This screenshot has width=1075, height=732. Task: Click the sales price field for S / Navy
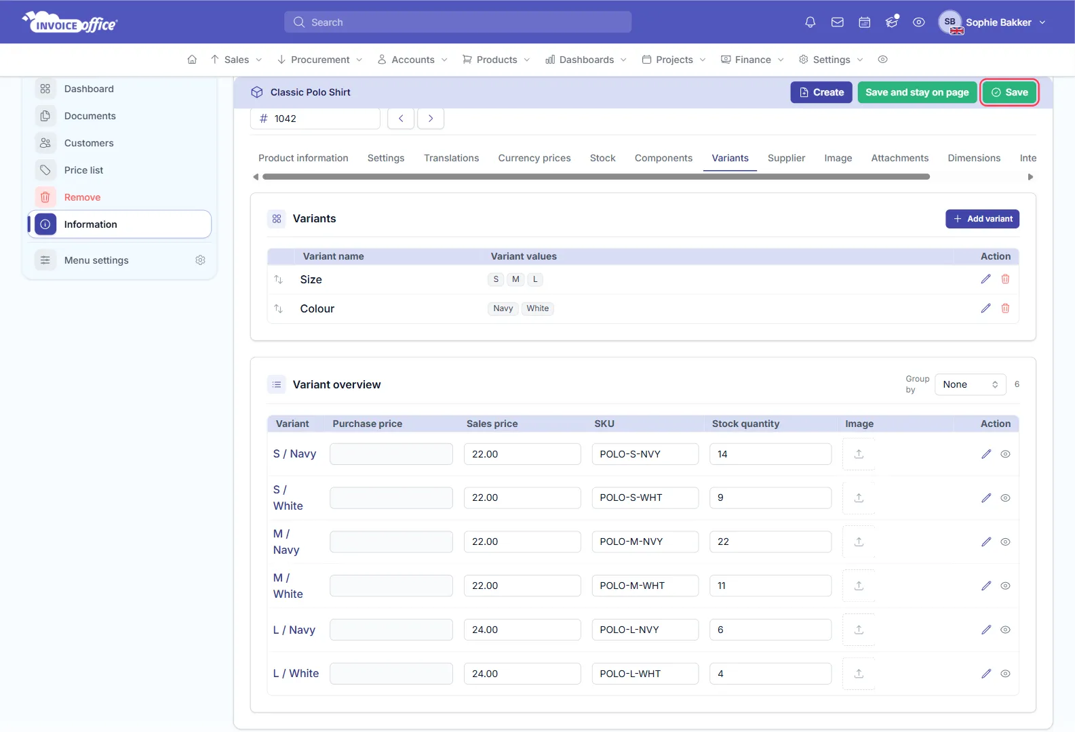point(522,454)
